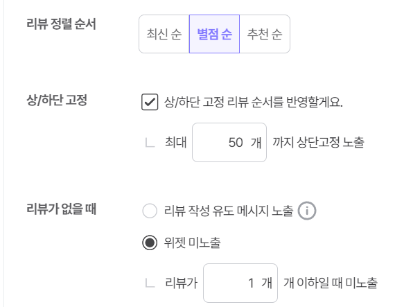Viewport: 395px width, 307px height.
Task: Uncheck the 상/하단 고정 리뷰 순서 checkbox
Action: pos(150,102)
